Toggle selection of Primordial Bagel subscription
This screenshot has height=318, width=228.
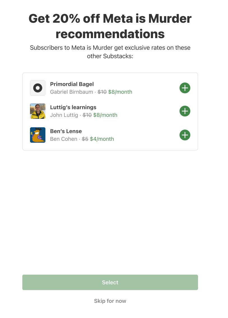185,88
